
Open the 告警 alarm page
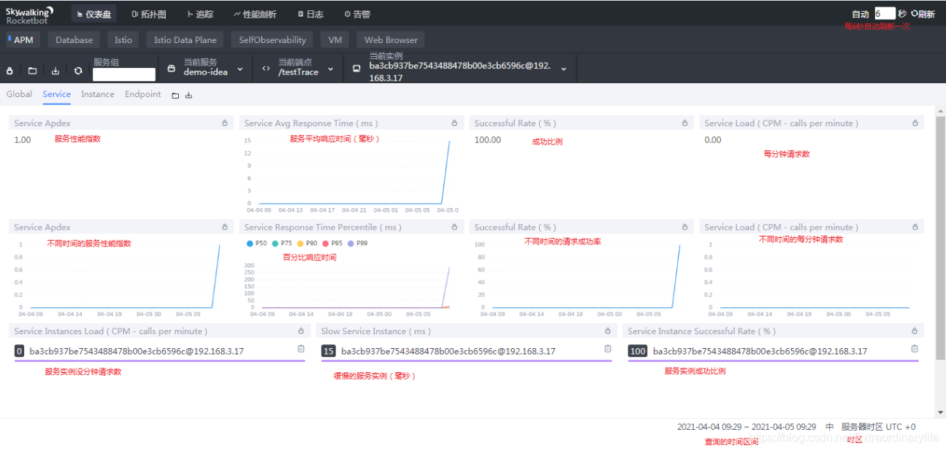tap(357, 14)
